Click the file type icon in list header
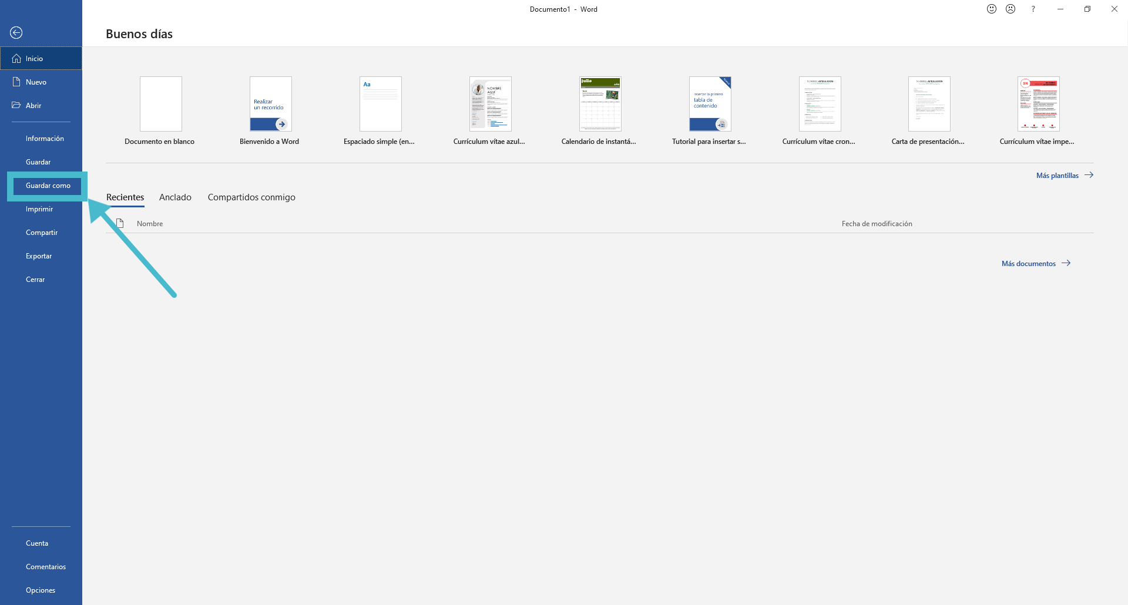Screen dimensions: 1128x605 click(120, 223)
